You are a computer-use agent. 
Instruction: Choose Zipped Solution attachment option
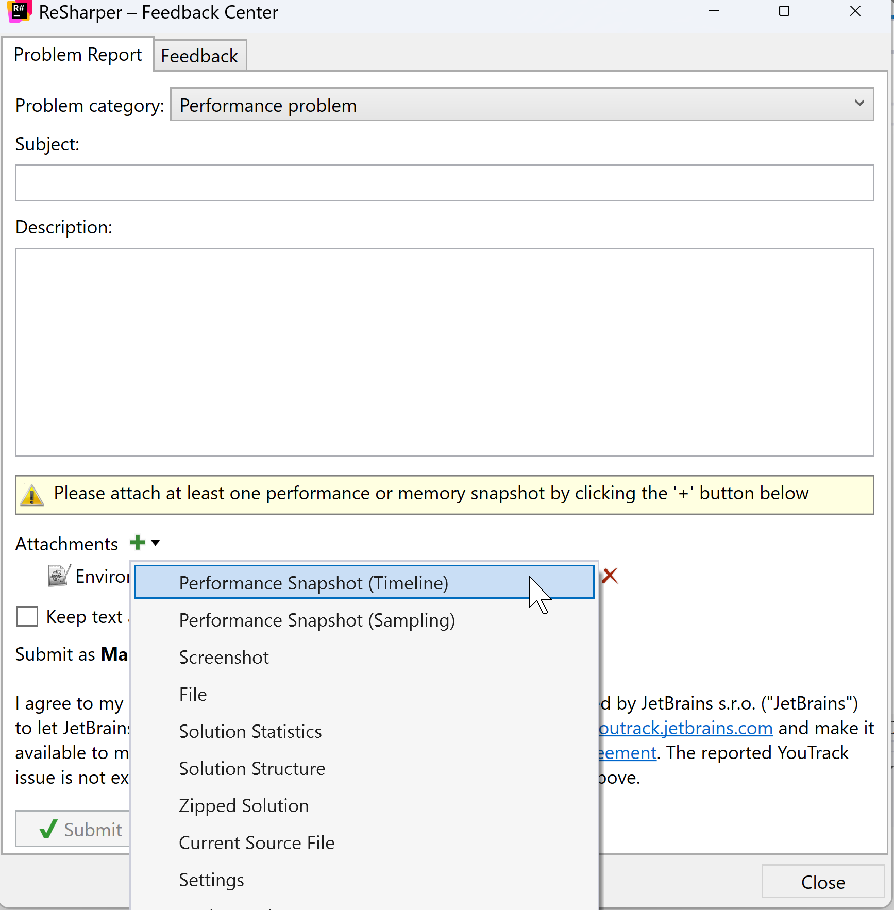(243, 805)
